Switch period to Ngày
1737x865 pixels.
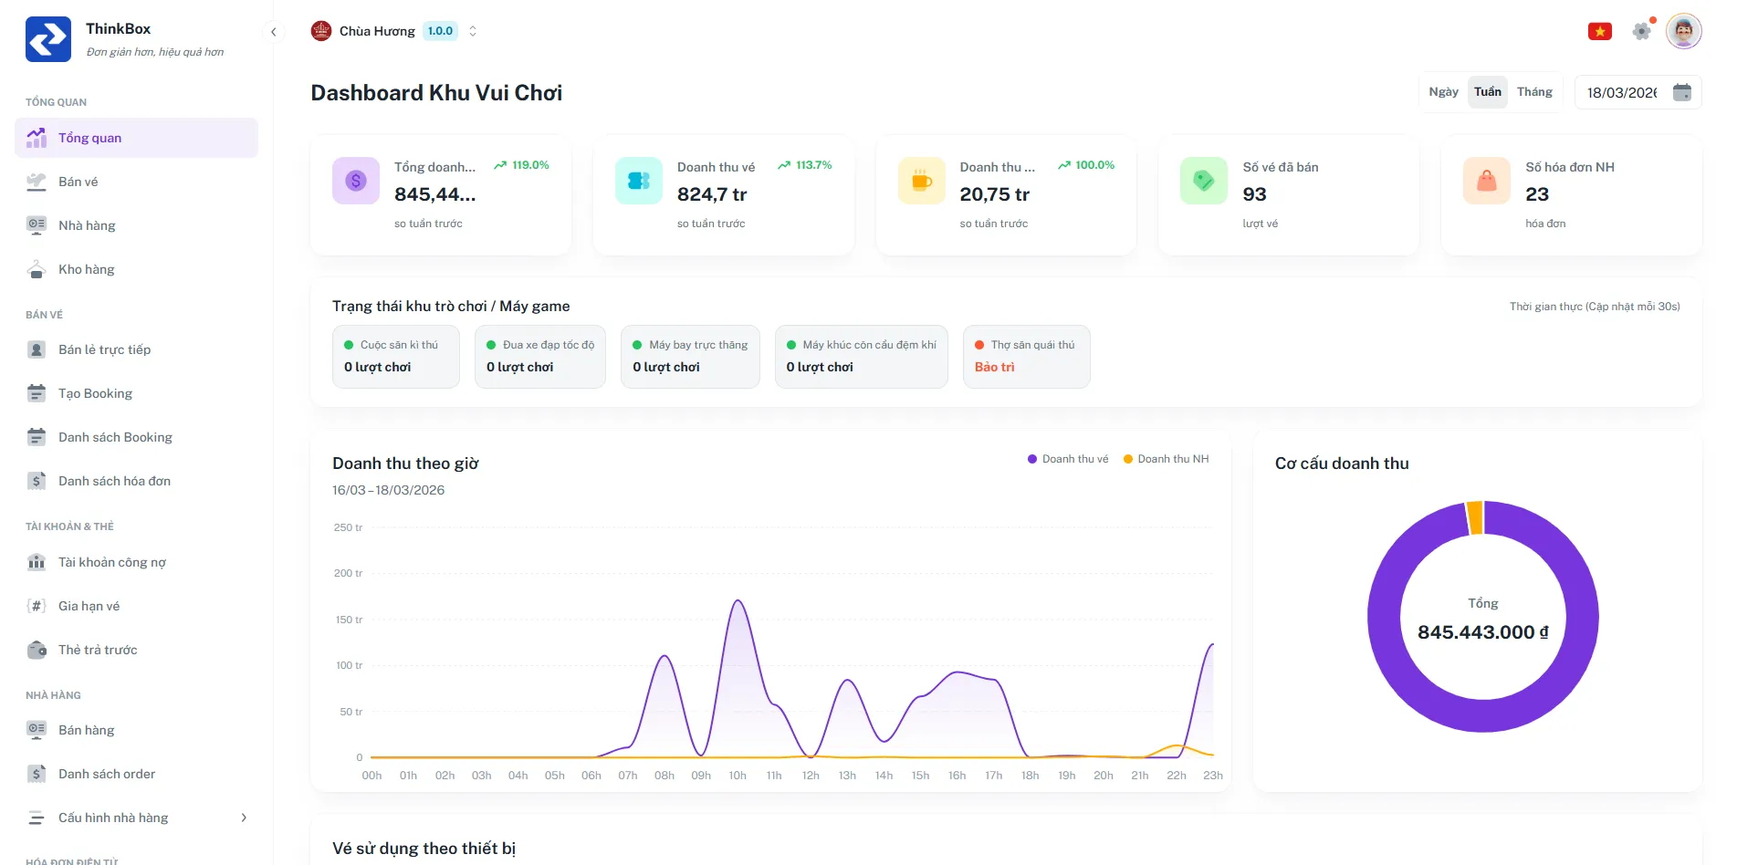[x=1443, y=92]
